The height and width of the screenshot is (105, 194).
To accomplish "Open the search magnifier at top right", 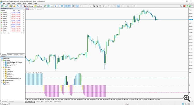I will tap(181, 6).
